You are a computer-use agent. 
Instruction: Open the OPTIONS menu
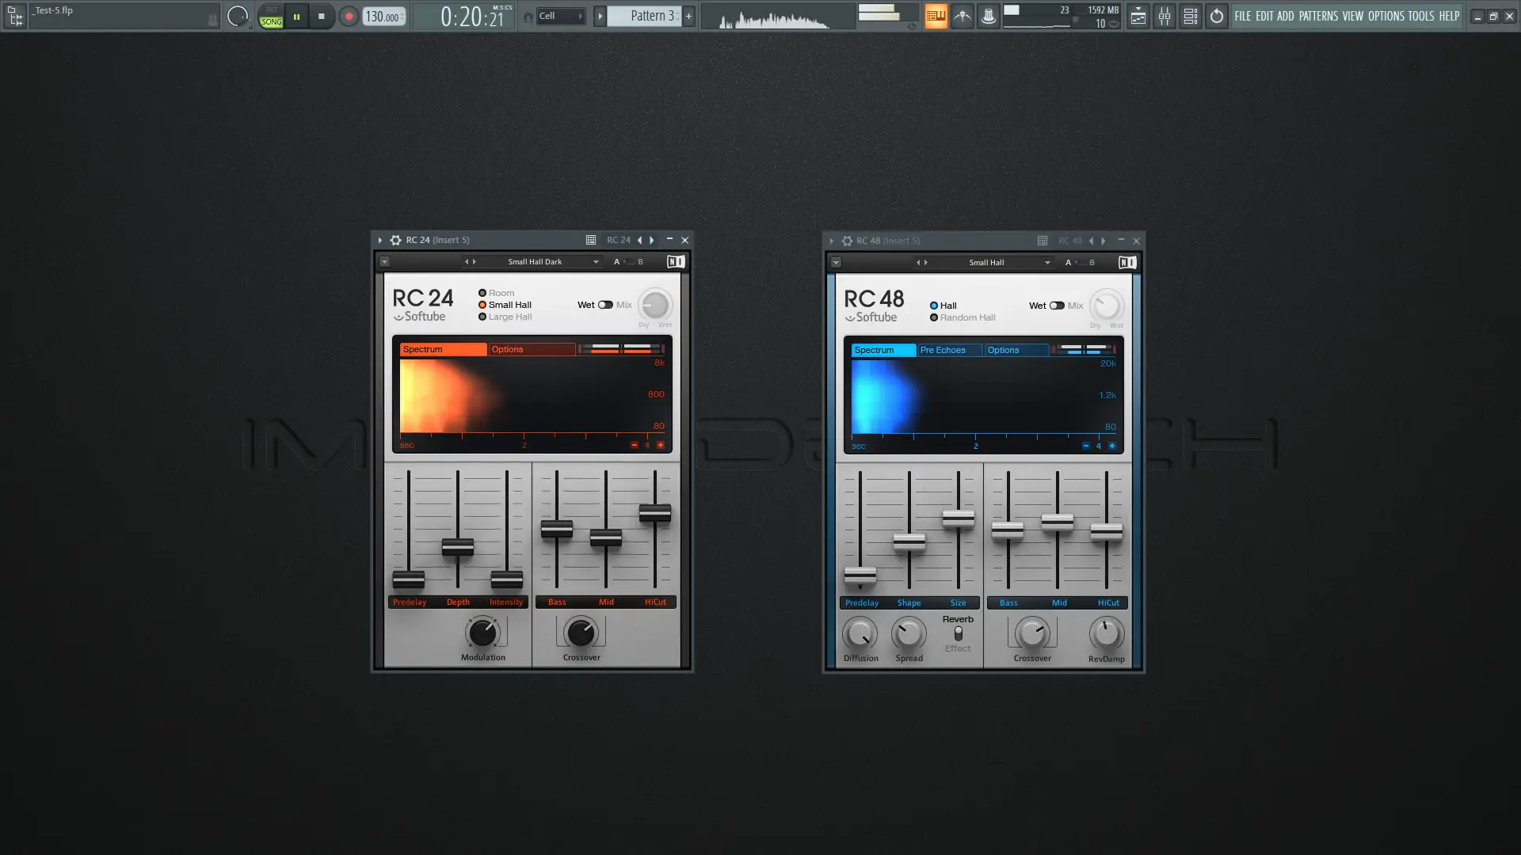point(1387,16)
